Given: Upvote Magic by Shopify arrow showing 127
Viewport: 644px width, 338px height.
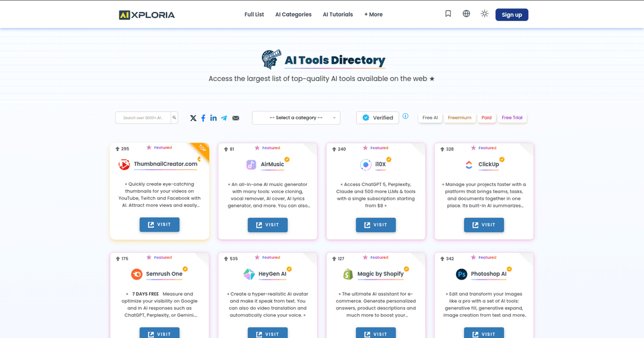Looking at the screenshot, I should 334,259.
